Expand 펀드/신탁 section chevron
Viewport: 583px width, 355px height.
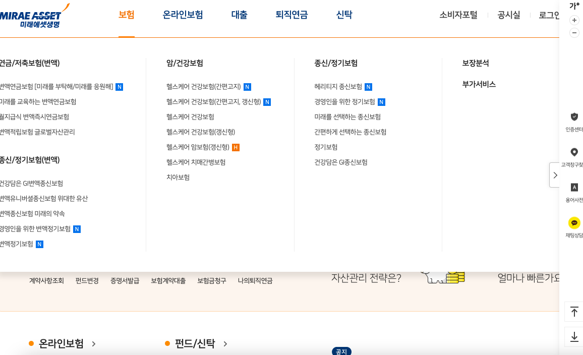pos(225,344)
